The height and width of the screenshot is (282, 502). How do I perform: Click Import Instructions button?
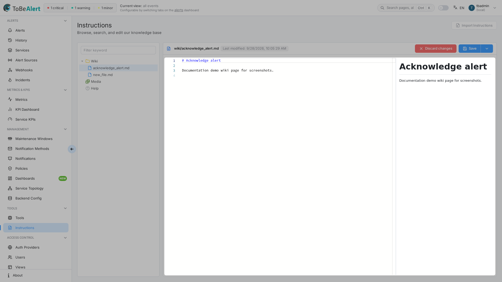(474, 25)
